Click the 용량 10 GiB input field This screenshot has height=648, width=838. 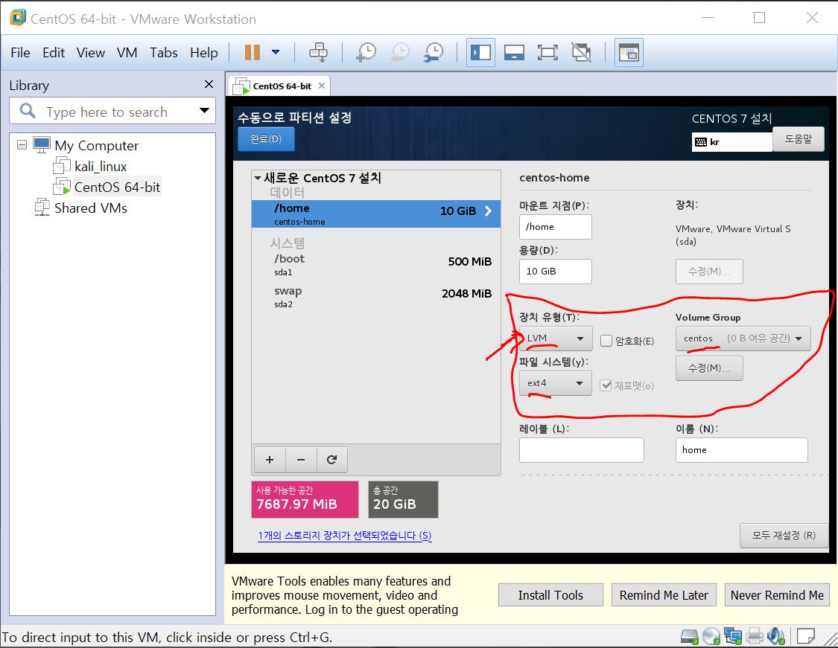coord(555,271)
